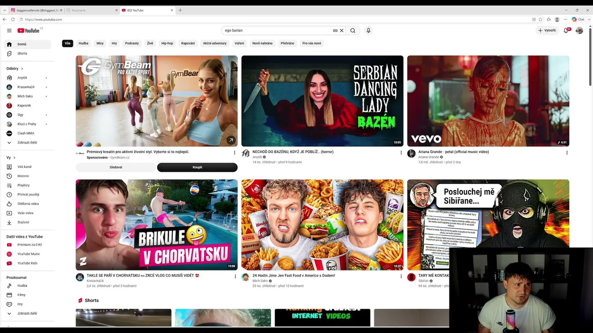Open Stažené in the sidebar
The height and width of the screenshot is (333, 593).
click(x=28, y=222)
